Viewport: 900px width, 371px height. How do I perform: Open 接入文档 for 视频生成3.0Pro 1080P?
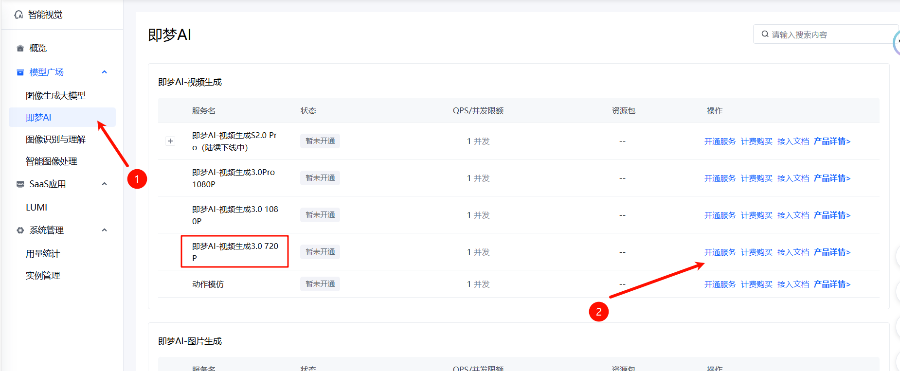pos(793,178)
